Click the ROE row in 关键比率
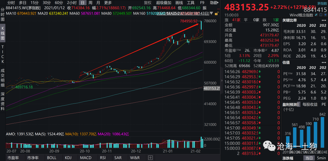 coord(305,56)
